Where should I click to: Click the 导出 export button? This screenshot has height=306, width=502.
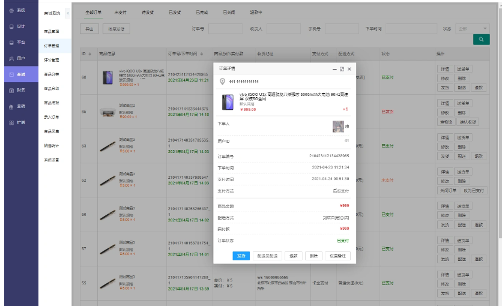(89, 29)
